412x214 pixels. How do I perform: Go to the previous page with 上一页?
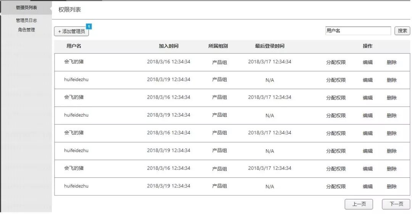359,204
